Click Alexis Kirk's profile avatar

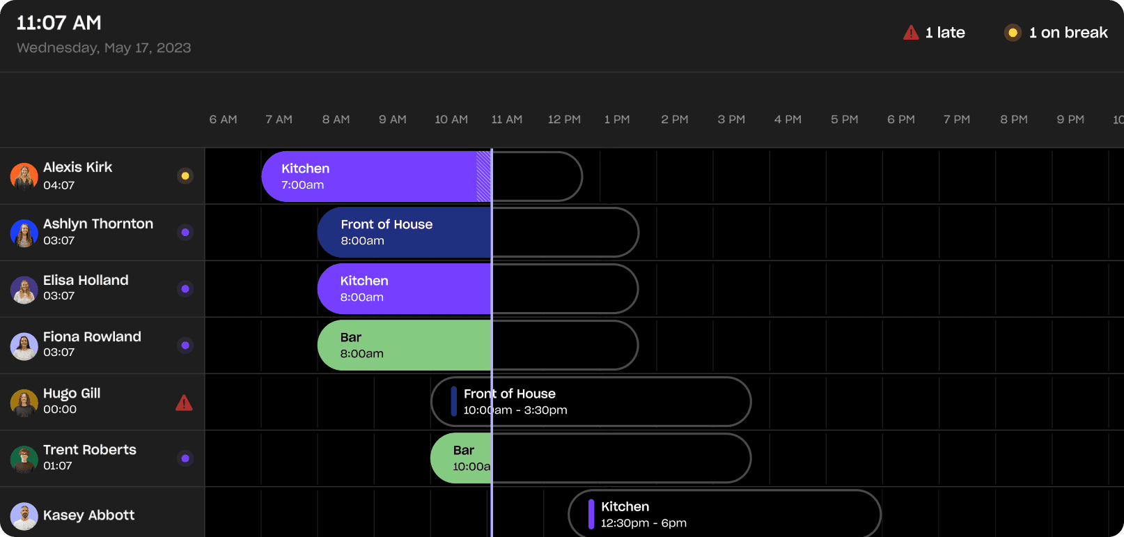coord(24,176)
